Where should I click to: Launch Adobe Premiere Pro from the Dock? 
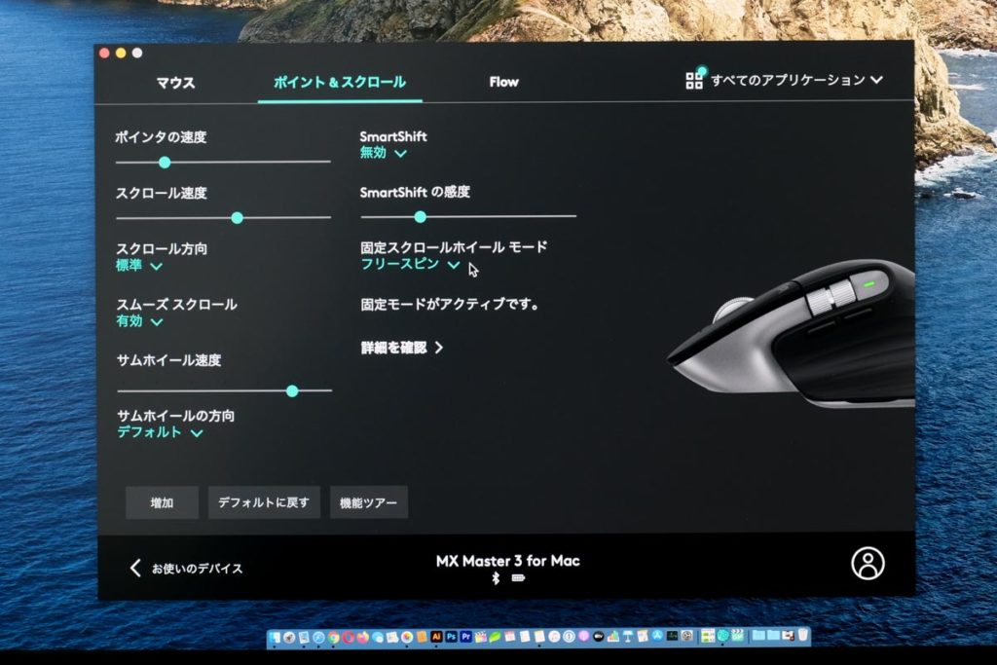pos(466,637)
